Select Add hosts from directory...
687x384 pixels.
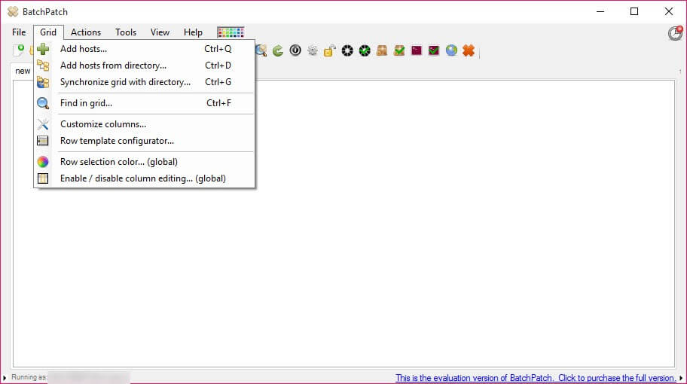[x=145, y=66]
